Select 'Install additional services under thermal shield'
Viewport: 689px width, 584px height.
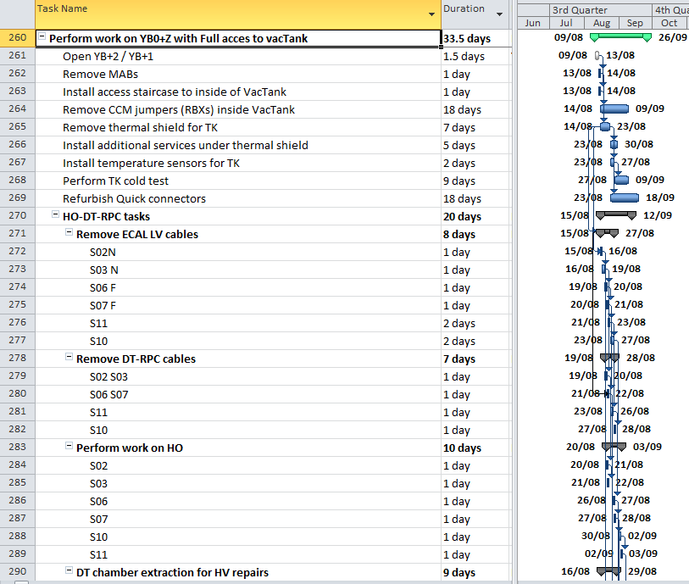click(x=186, y=146)
